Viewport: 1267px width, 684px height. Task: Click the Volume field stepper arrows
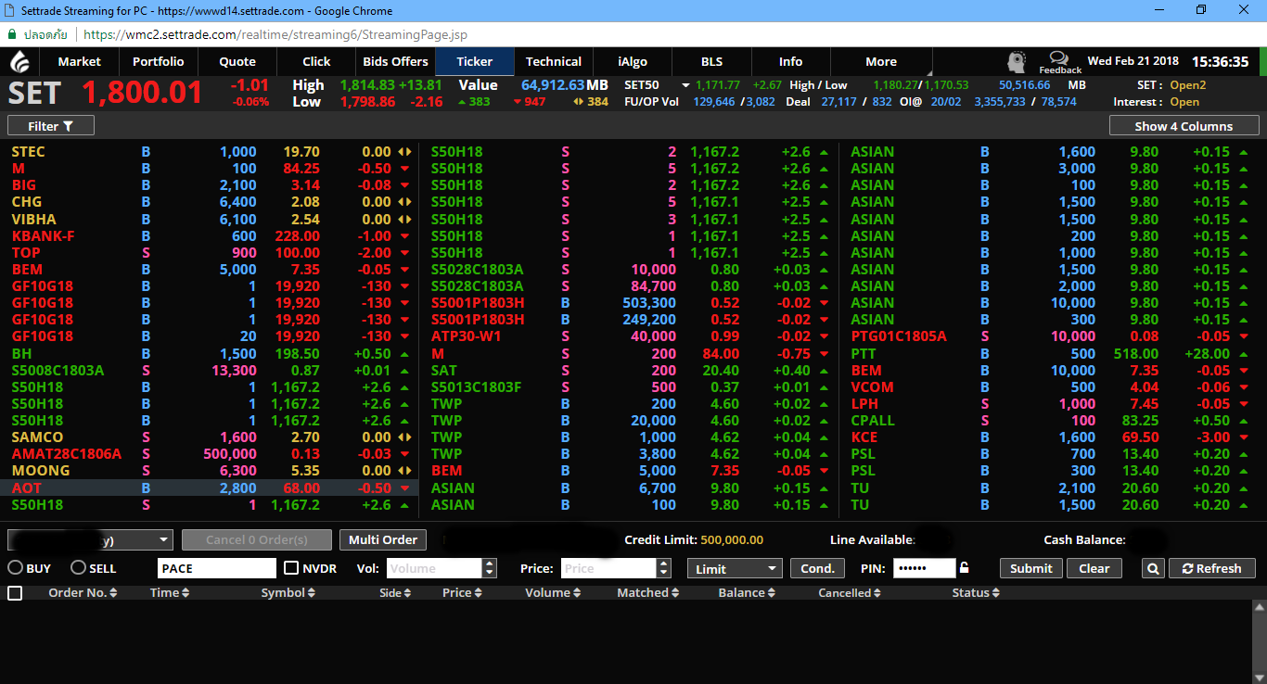pyautogui.click(x=490, y=568)
